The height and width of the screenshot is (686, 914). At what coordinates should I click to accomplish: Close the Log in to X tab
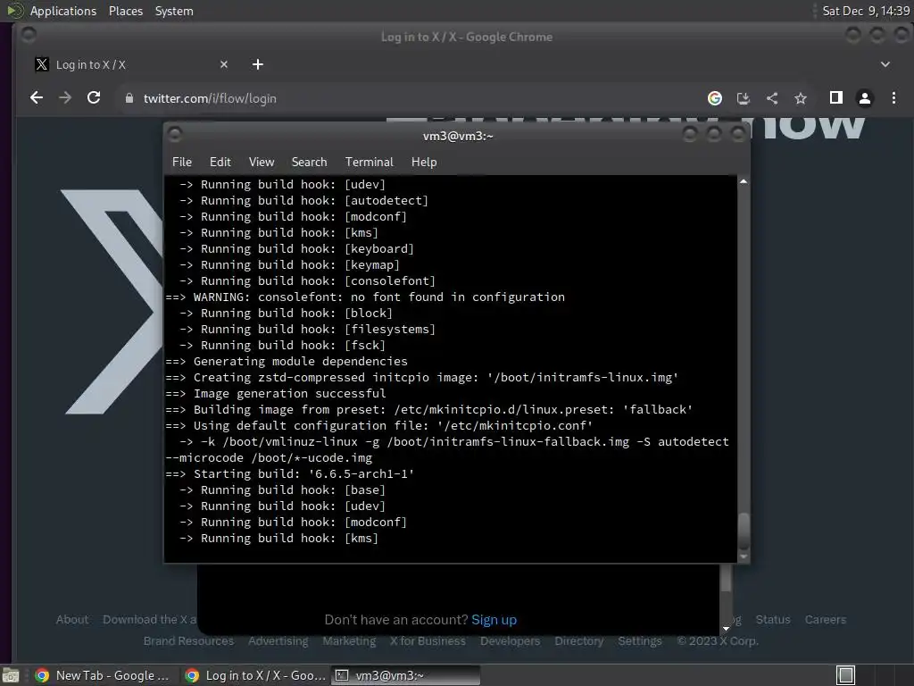point(224,64)
